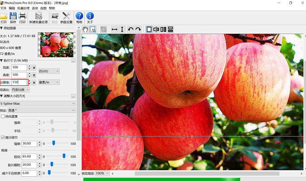Viewport: 306px width, 181px height.
Task: Open the 批量处理 menu
Action: 24,8
